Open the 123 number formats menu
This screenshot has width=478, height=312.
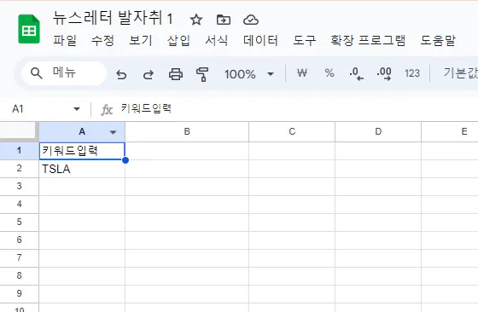coord(412,73)
